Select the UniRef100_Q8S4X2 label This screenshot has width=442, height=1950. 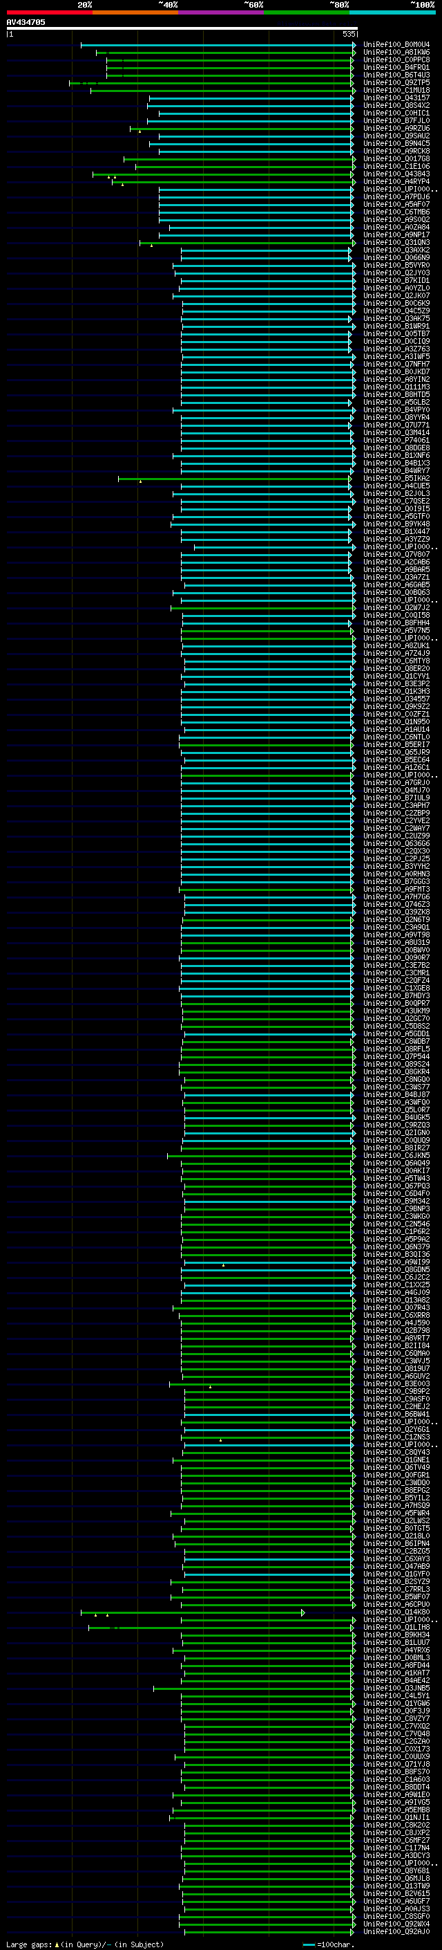[x=396, y=105]
